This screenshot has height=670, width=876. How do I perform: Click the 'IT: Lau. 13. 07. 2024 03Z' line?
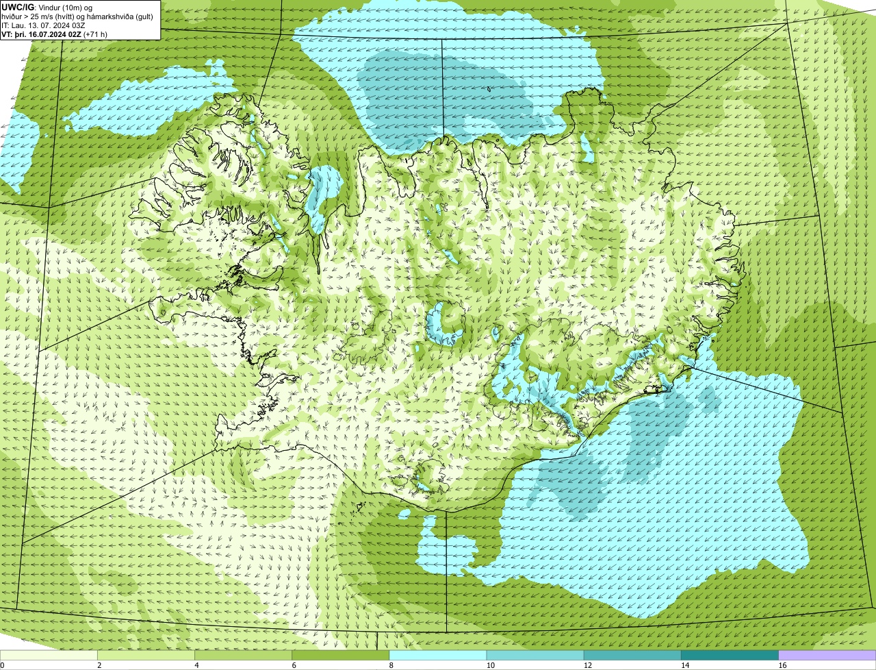(44, 25)
